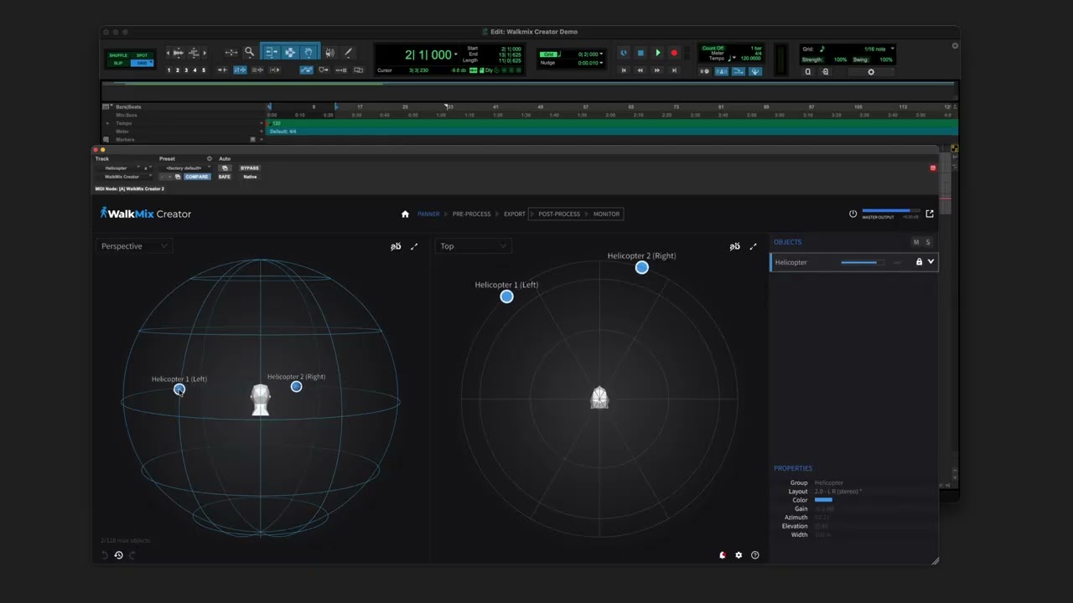
Task: Open the help question mark icon
Action: (x=755, y=555)
